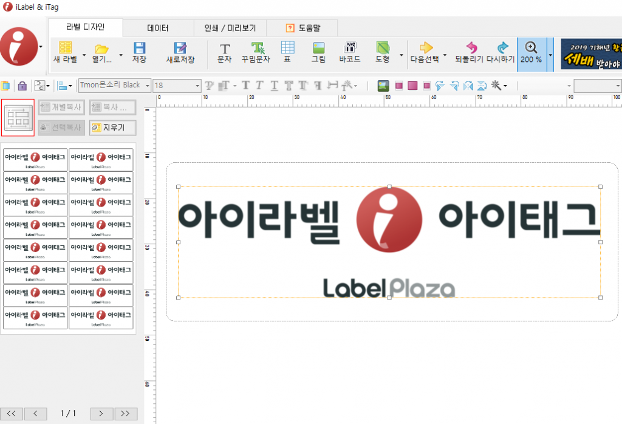Click the 복사 ... button

112,107
